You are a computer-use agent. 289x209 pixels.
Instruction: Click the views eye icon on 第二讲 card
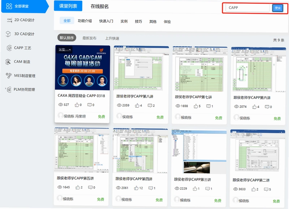click(236, 189)
